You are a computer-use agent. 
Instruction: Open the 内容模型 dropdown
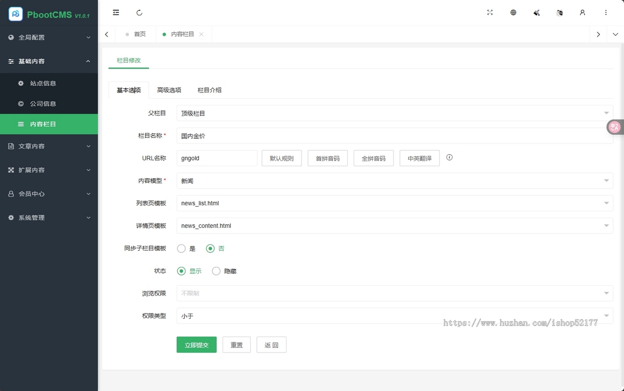[395, 181]
